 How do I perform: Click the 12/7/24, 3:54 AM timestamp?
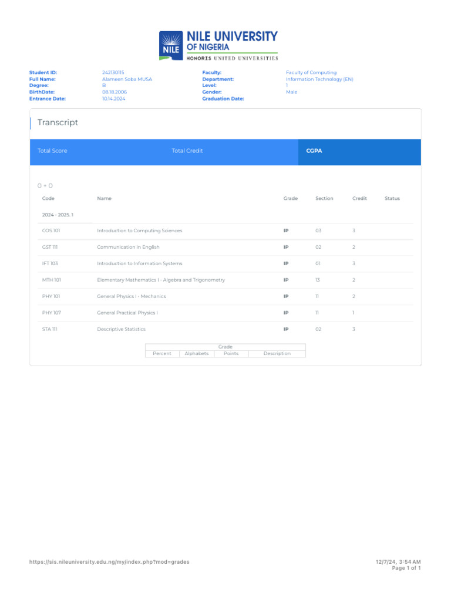pyautogui.click(x=398, y=562)
